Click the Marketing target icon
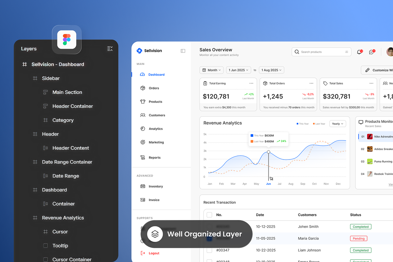Screen dimensions: 393x262 click(x=142, y=142)
